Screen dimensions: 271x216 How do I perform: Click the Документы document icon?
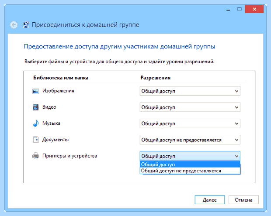[36, 139]
